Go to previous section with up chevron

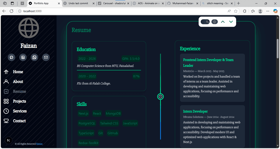tap(223, 22)
